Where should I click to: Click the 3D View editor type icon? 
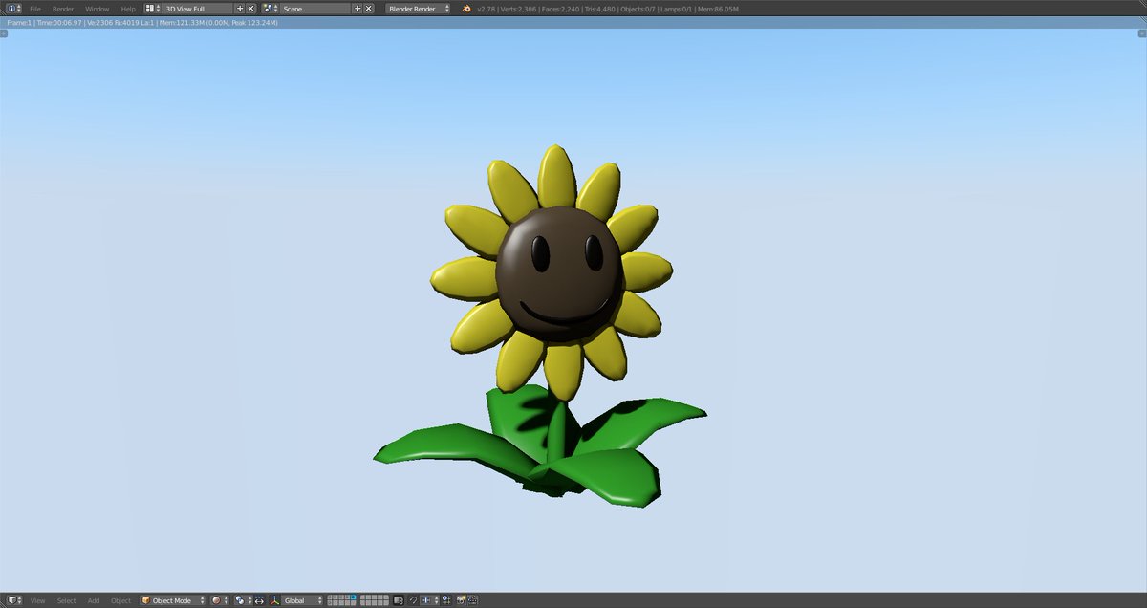[x=12, y=600]
